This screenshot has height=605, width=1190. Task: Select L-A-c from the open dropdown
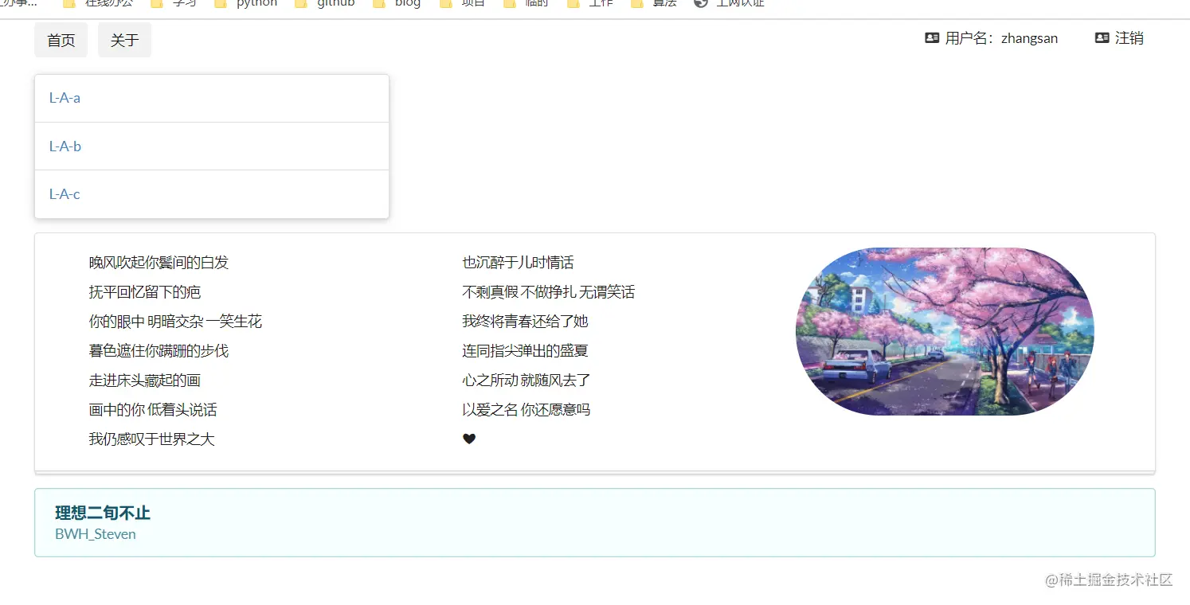65,193
